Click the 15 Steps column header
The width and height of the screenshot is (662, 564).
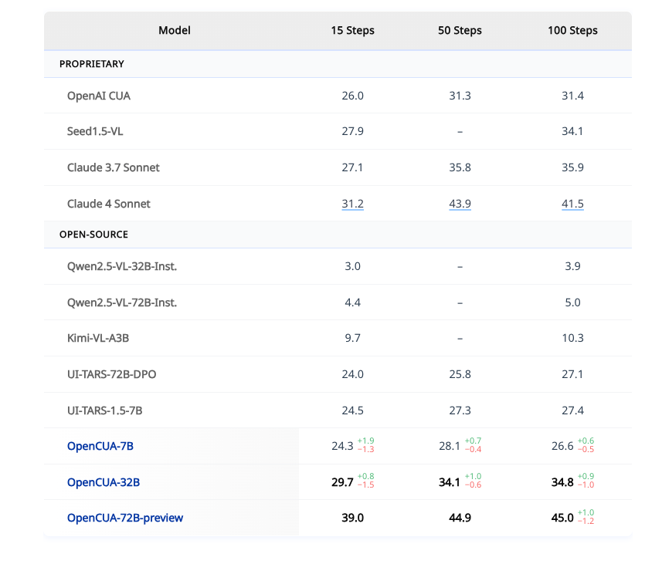(352, 31)
